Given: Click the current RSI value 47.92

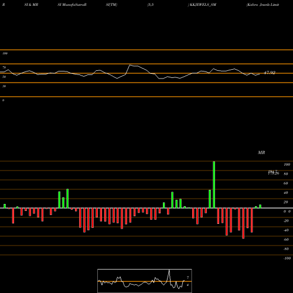Looking at the screenshot, I should pos(270,73).
